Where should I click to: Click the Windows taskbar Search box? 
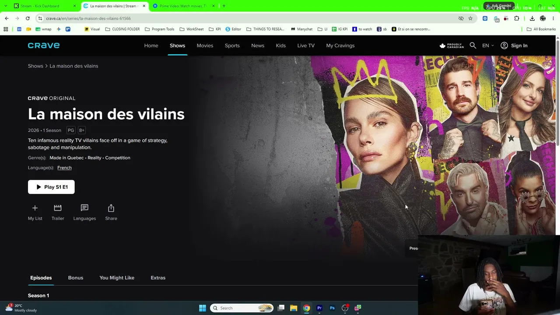(242, 308)
